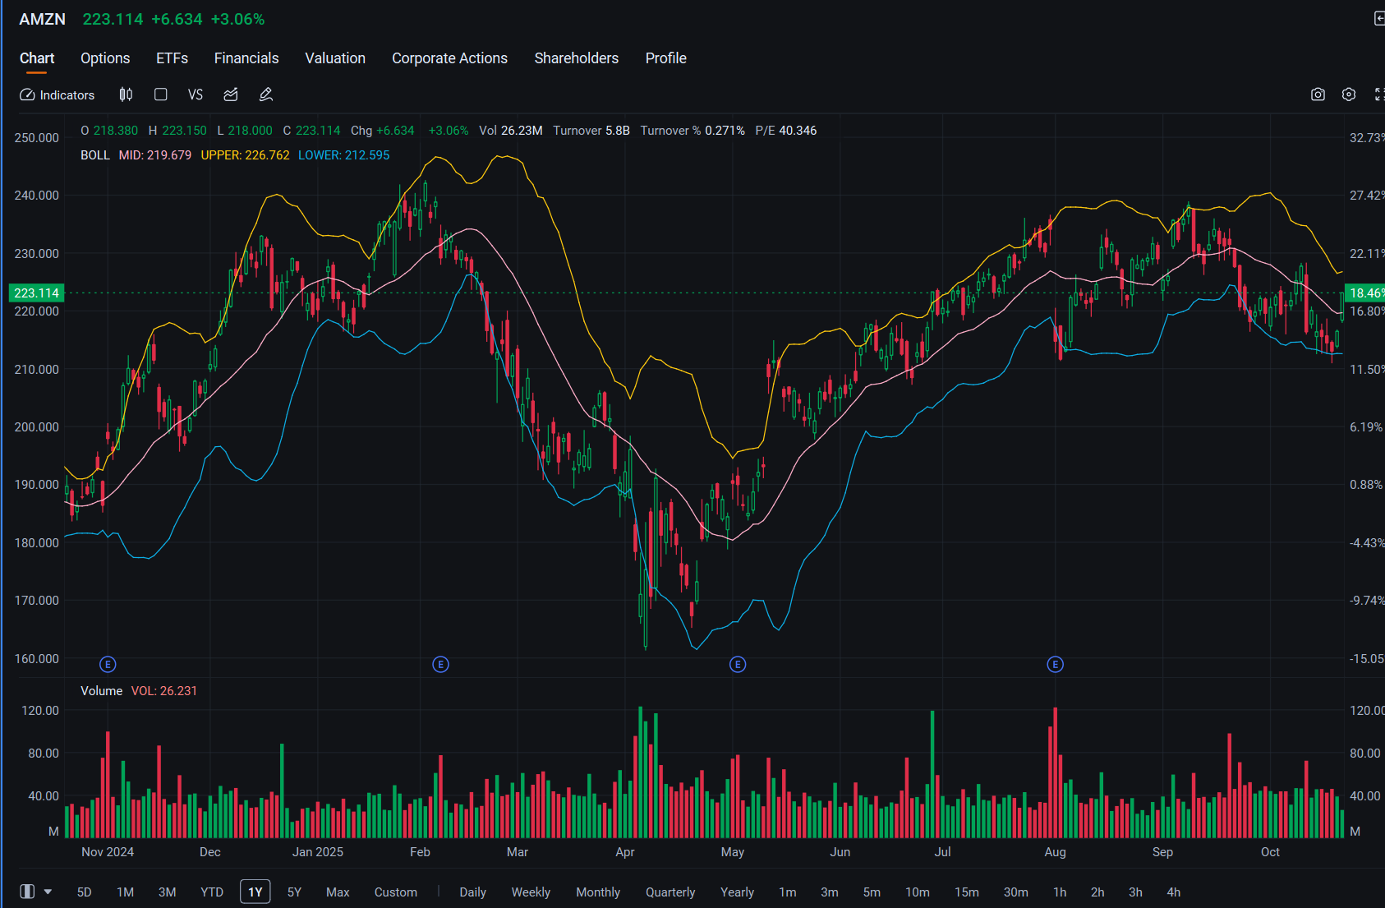Choose the 30m interval

click(1016, 892)
